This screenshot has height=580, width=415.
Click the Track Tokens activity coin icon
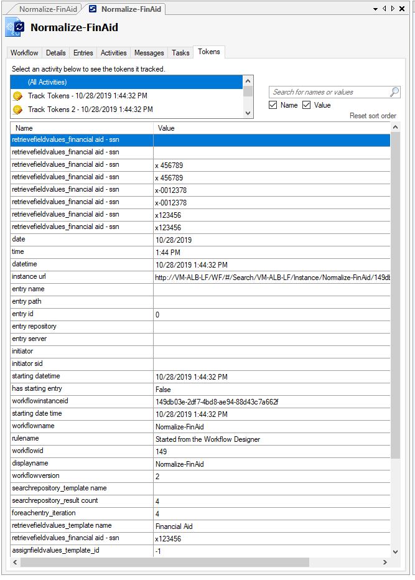[18, 96]
